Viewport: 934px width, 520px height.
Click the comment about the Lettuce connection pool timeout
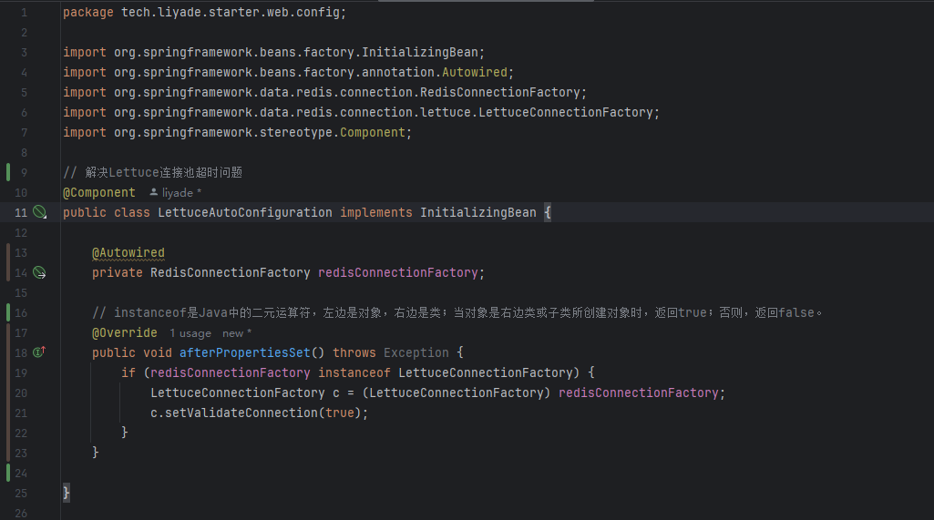point(152,173)
